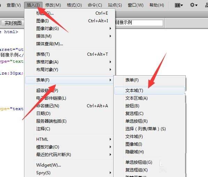
Task: Open the gear settings icon dropdown
Action: click(x=193, y=5)
